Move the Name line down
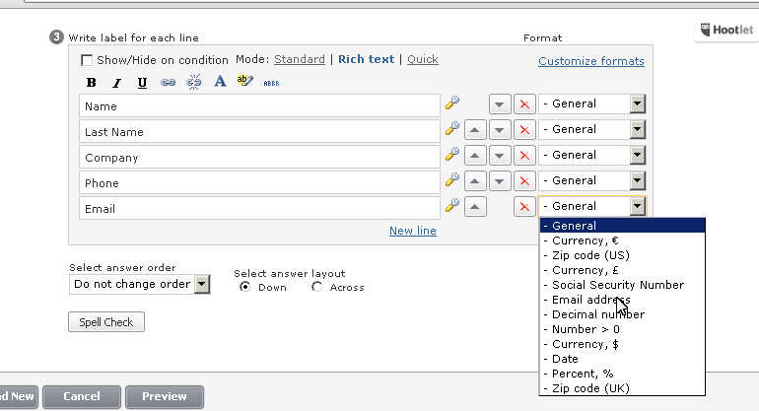 pos(500,104)
